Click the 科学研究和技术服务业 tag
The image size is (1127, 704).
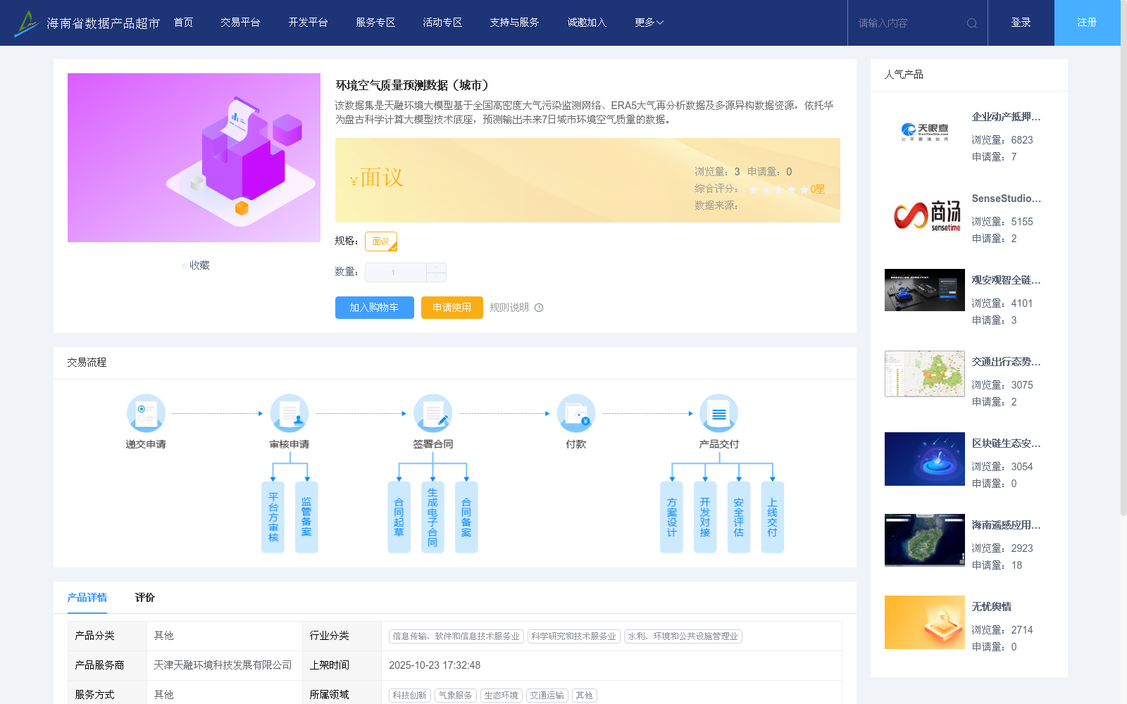[x=573, y=636]
